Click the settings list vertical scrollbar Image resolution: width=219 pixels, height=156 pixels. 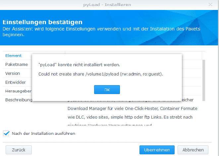click(204, 80)
